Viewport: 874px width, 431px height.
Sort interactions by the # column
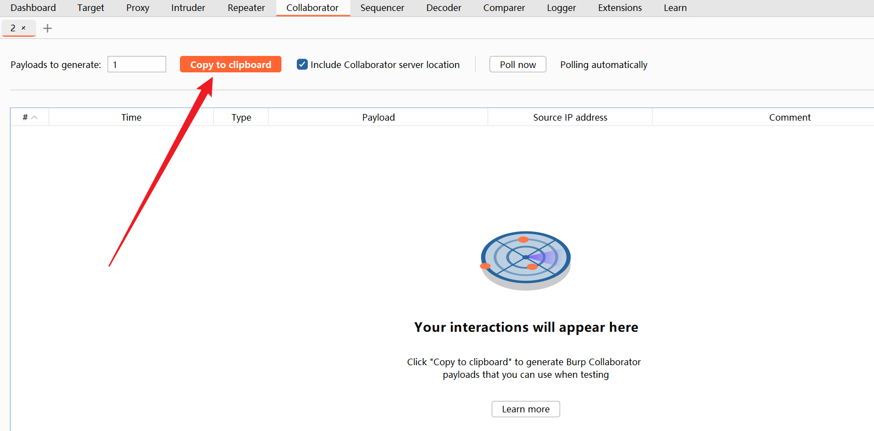(30, 117)
